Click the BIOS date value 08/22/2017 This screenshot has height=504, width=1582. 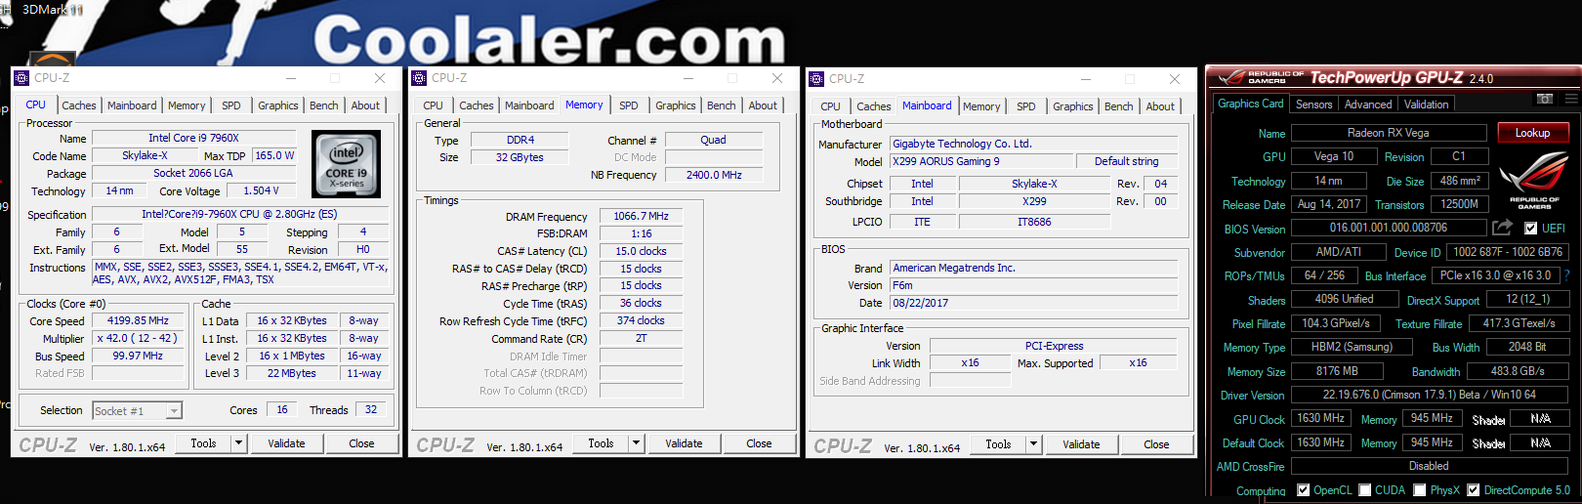tap(1033, 303)
